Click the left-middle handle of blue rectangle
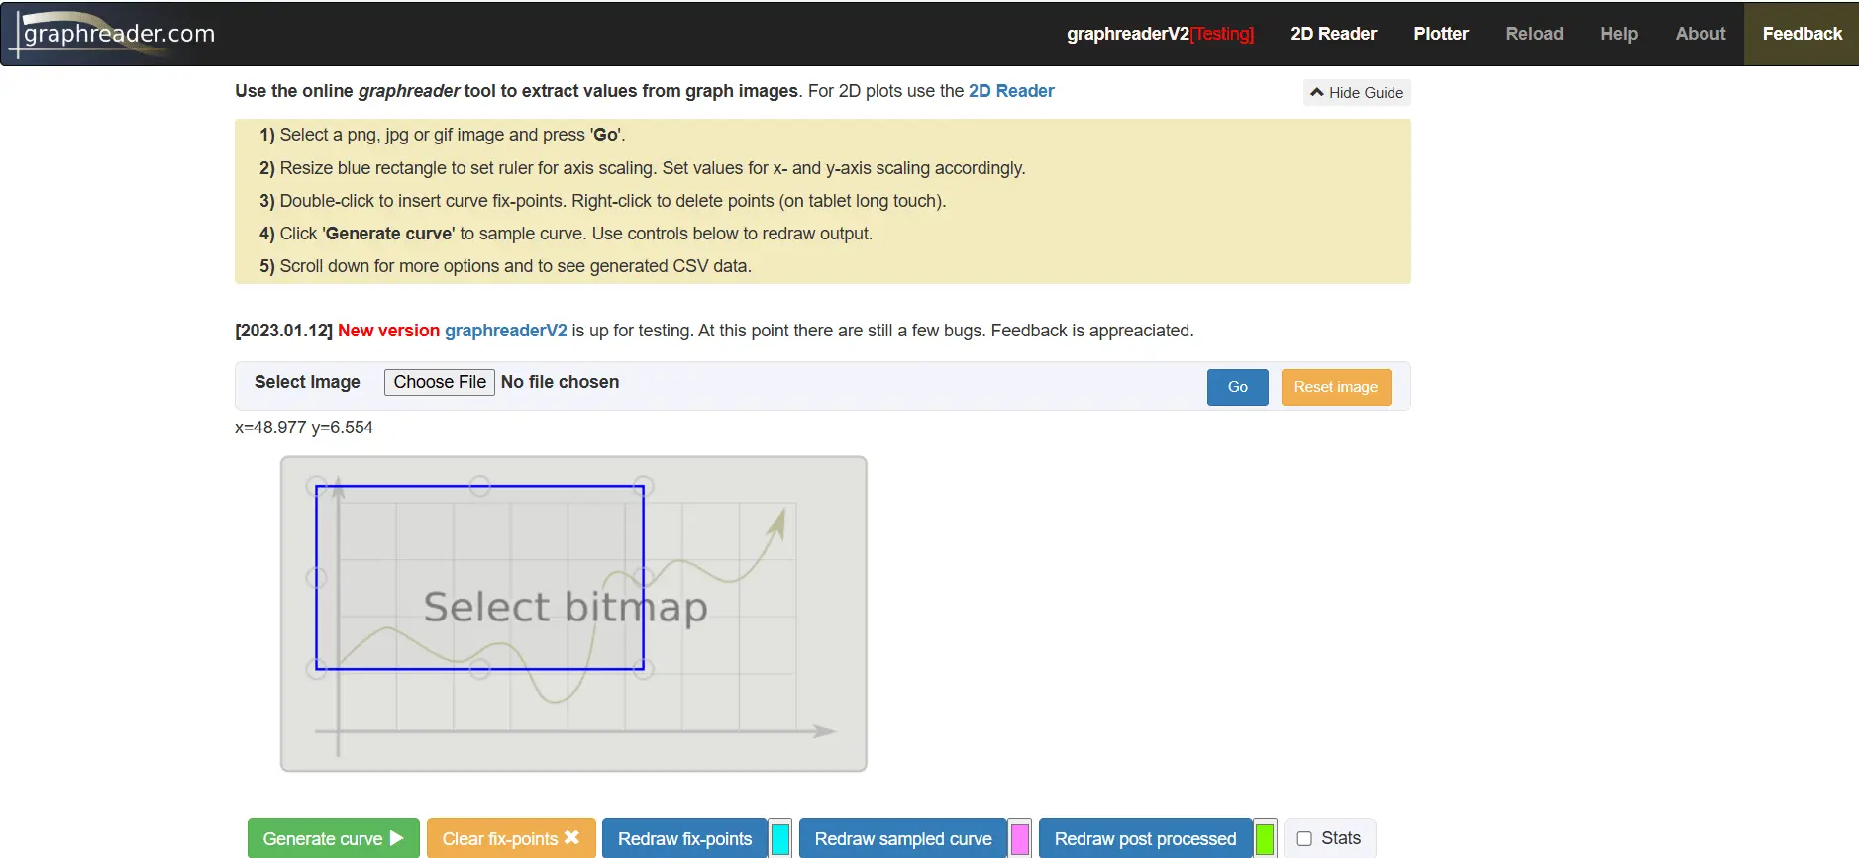The width and height of the screenshot is (1859, 858). pyautogui.click(x=317, y=578)
